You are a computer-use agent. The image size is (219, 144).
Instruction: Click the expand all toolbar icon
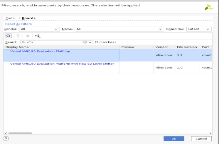tap(27, 36)
